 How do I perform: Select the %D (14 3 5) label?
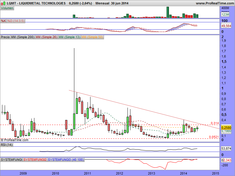16,21
